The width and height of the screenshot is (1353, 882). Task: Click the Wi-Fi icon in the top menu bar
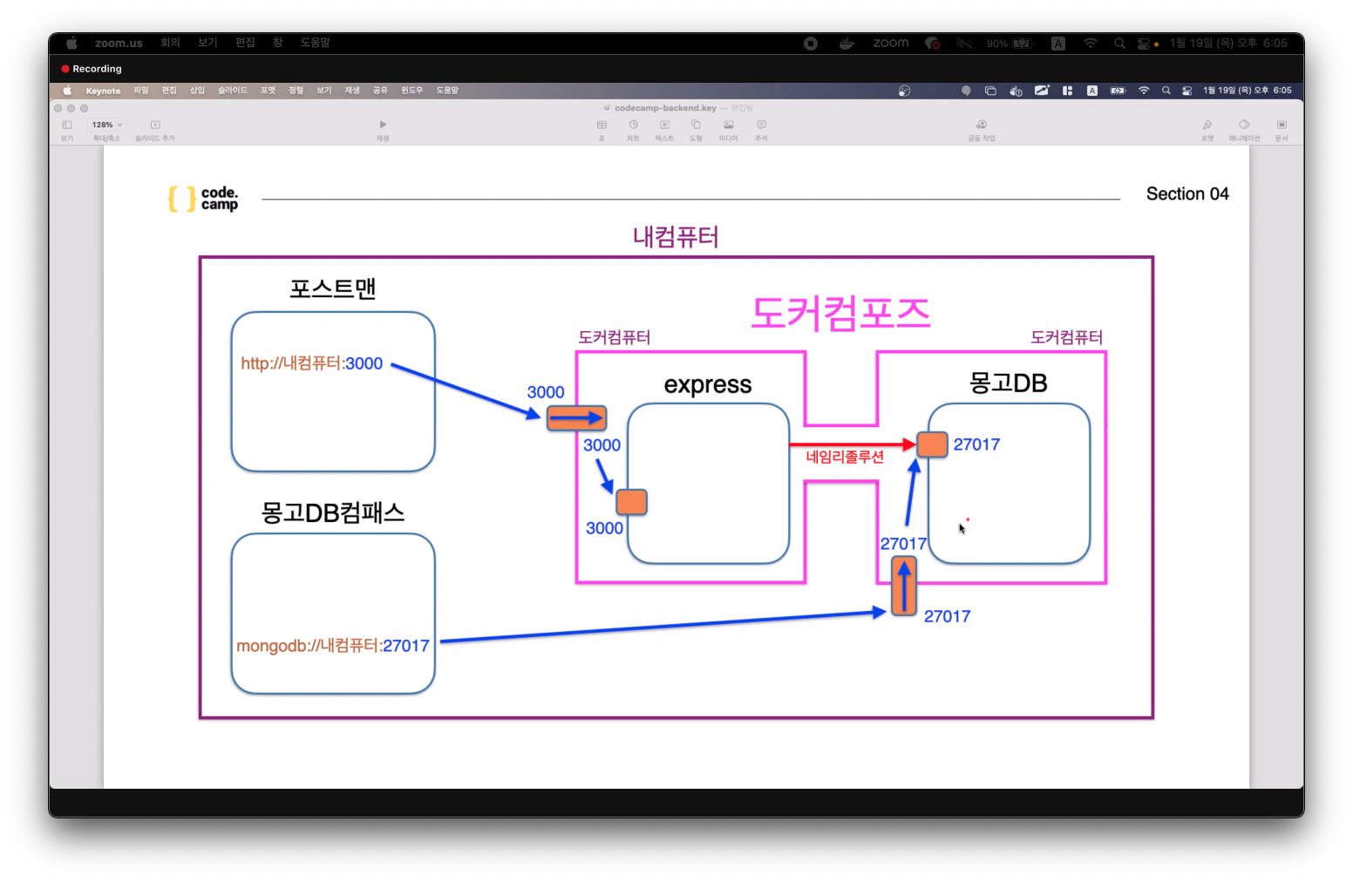[1091, 43]
